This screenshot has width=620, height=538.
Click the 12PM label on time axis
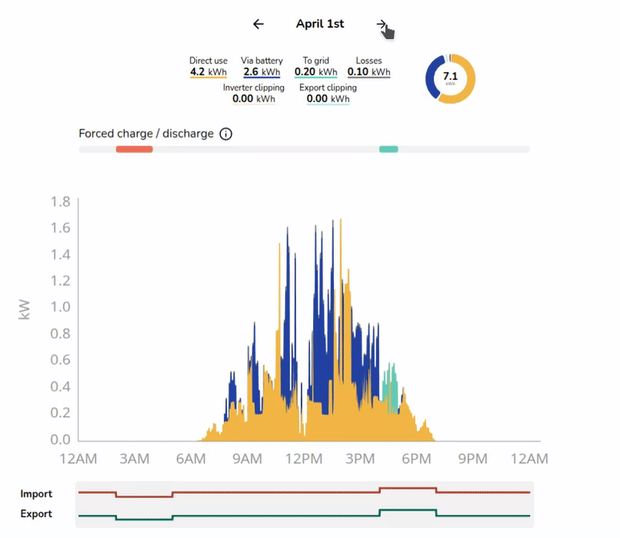(x=303, y=459)
